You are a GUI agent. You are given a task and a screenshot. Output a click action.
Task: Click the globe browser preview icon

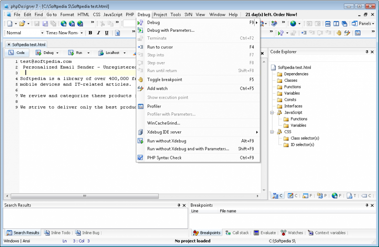point(293,24)
